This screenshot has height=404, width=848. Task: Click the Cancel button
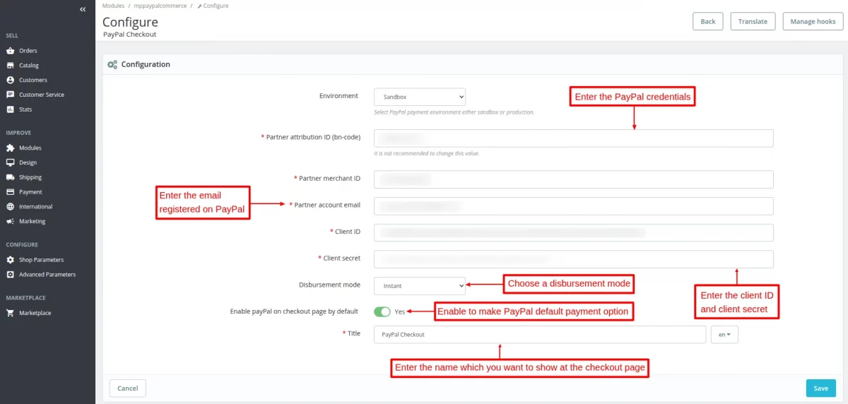pos(128,388)
